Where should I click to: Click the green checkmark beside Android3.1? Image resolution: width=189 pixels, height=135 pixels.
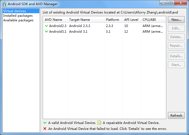click(46, 32)
